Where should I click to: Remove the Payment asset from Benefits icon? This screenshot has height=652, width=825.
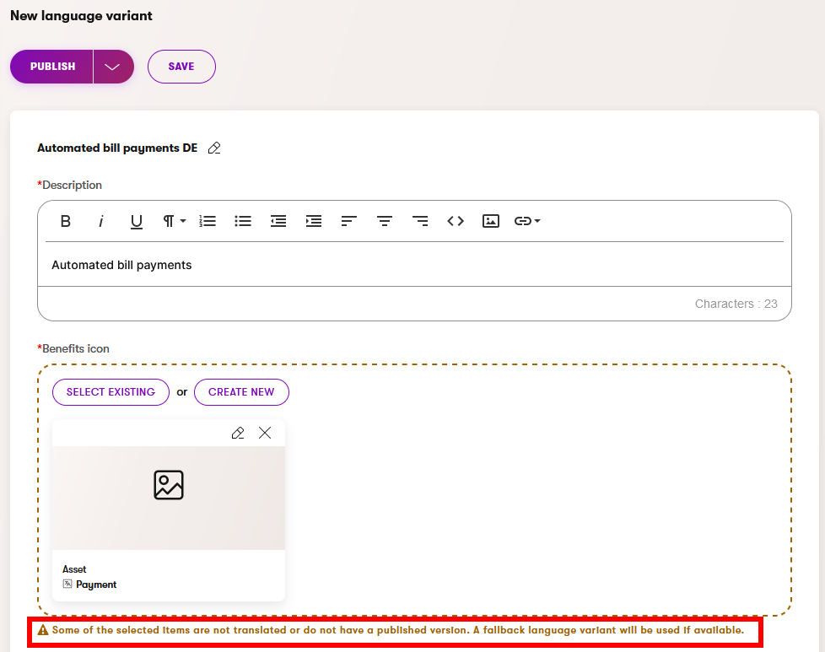[265, 433]
